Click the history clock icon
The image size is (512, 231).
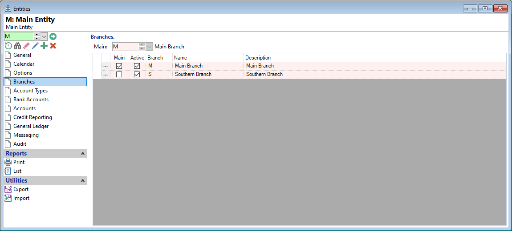[x=8, y=46]
